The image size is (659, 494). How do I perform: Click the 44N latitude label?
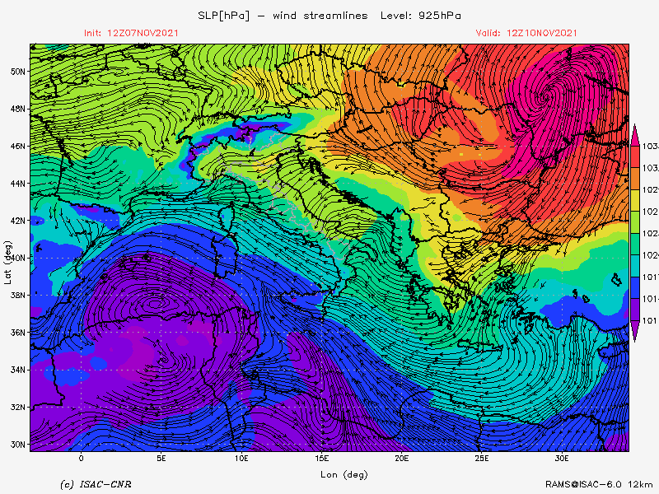pyautogui.click(x=17, y=184)
